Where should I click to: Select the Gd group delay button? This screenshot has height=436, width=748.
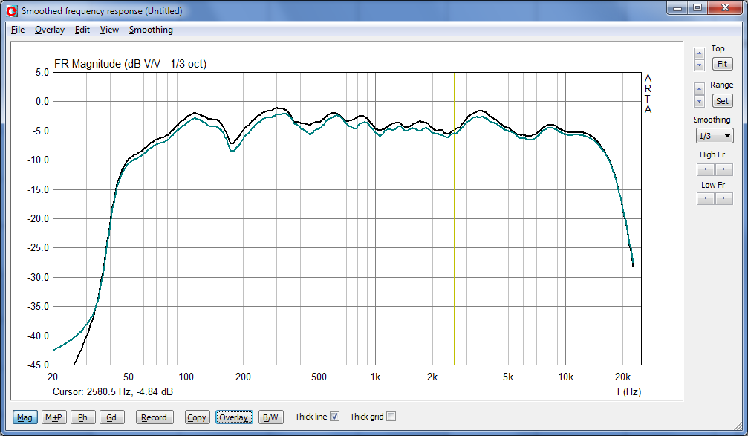(x=111, y=417)
